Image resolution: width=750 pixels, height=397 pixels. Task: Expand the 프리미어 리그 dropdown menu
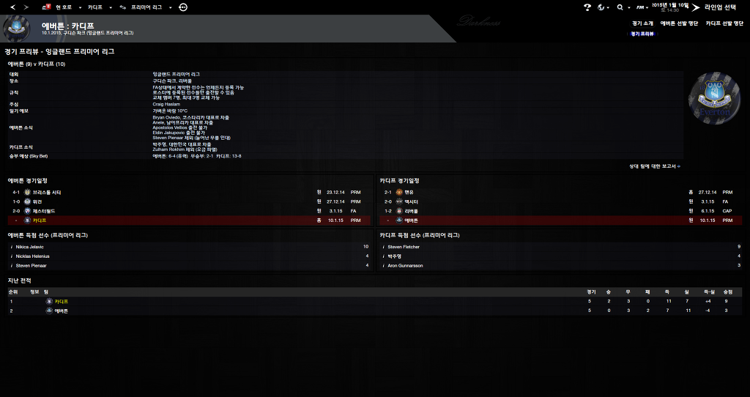pyautogui.click(x=150, y=7)
